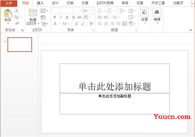Collapse the ribbon with chevron
Image resolution: width=195 pixels, height=137 pixels.
point(190,30)
